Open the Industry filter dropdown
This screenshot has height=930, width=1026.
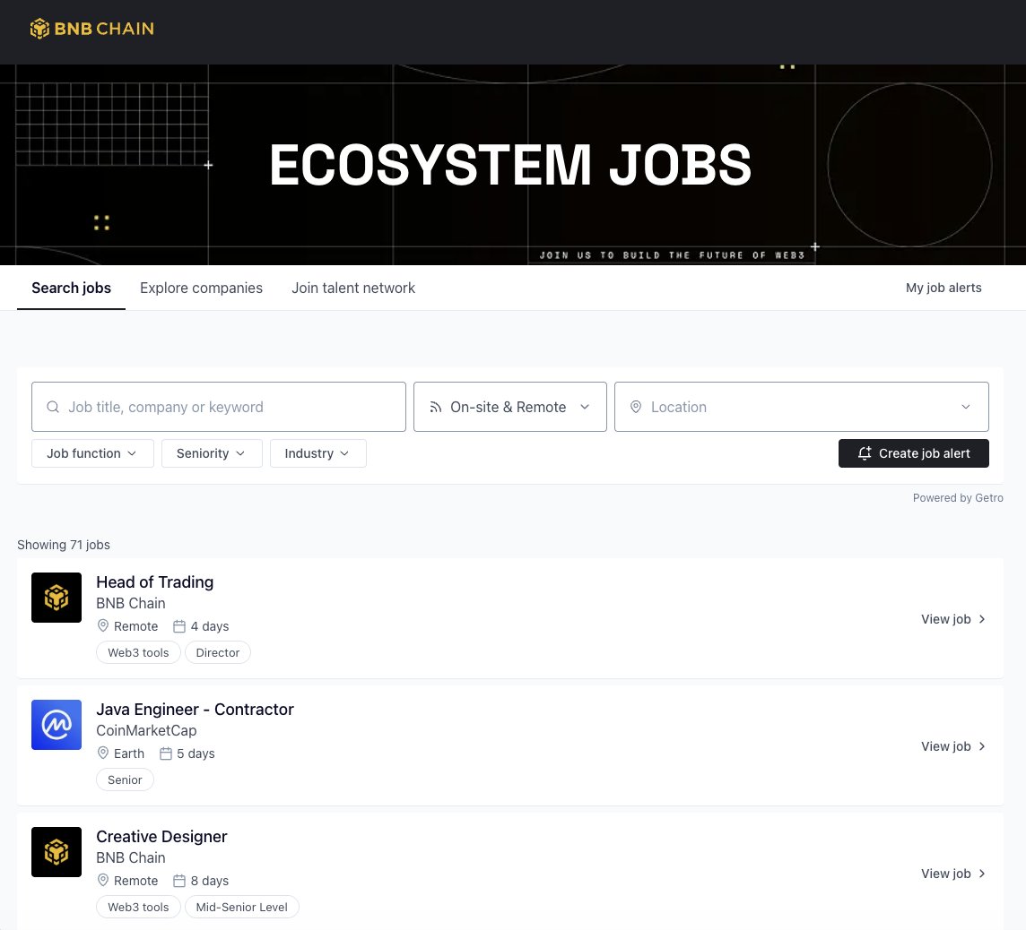318,453
